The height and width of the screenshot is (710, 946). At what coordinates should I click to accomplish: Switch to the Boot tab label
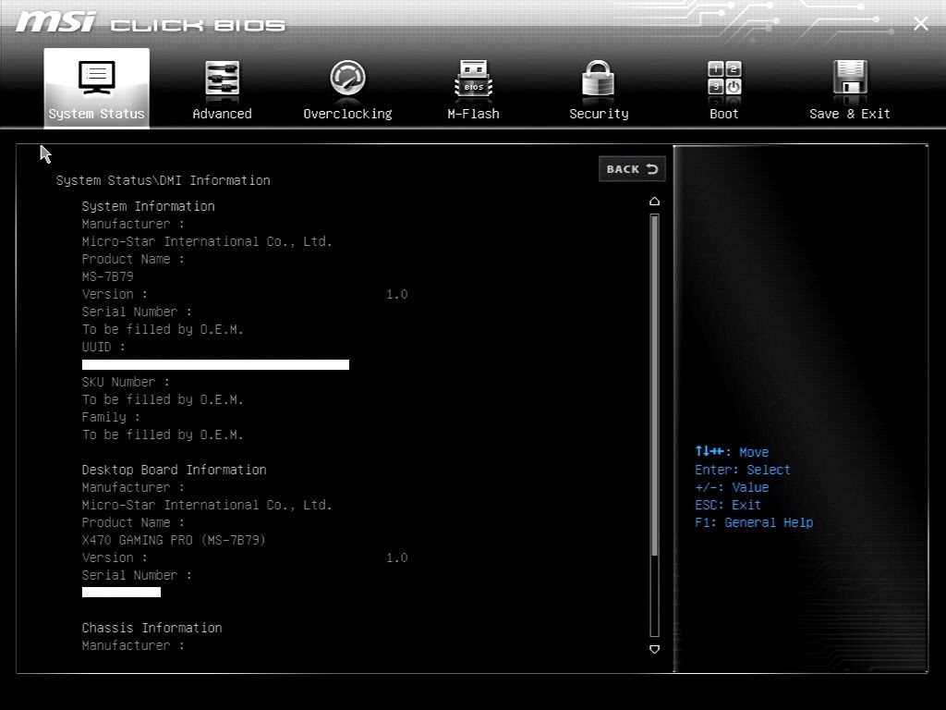(x=724, y=114)
